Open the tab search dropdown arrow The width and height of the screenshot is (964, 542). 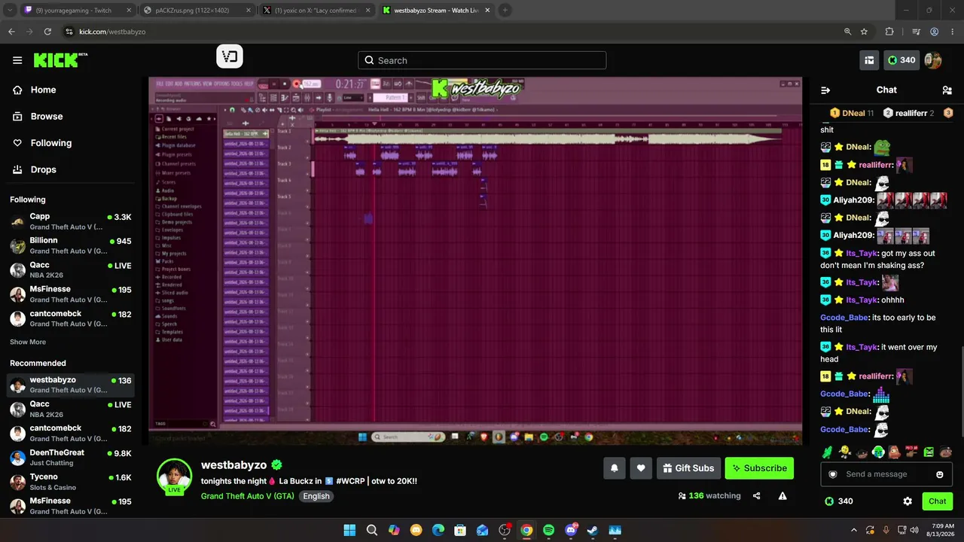click(9, 11)
